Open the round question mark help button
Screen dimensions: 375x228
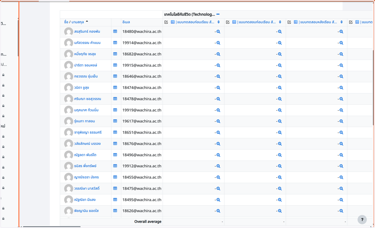click(362, 220)
